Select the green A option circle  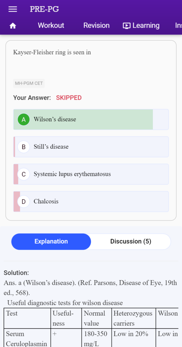[24, 120]
